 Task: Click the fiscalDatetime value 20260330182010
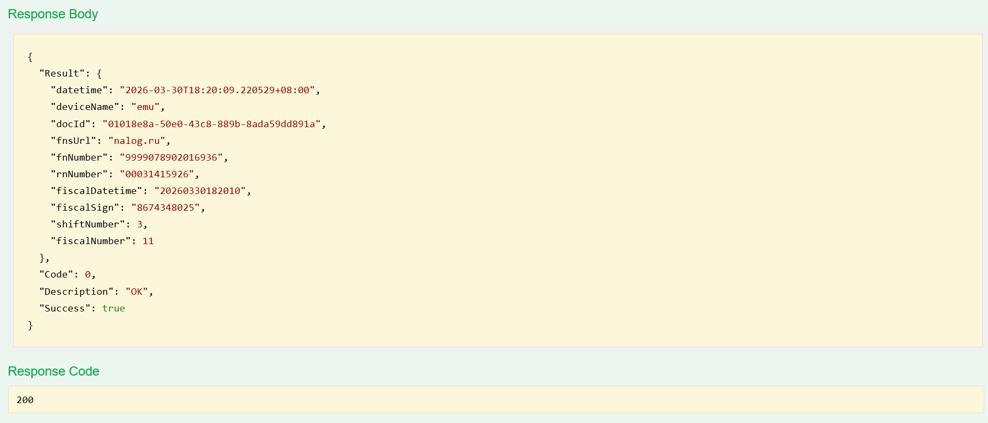click(x=200, y=191)
